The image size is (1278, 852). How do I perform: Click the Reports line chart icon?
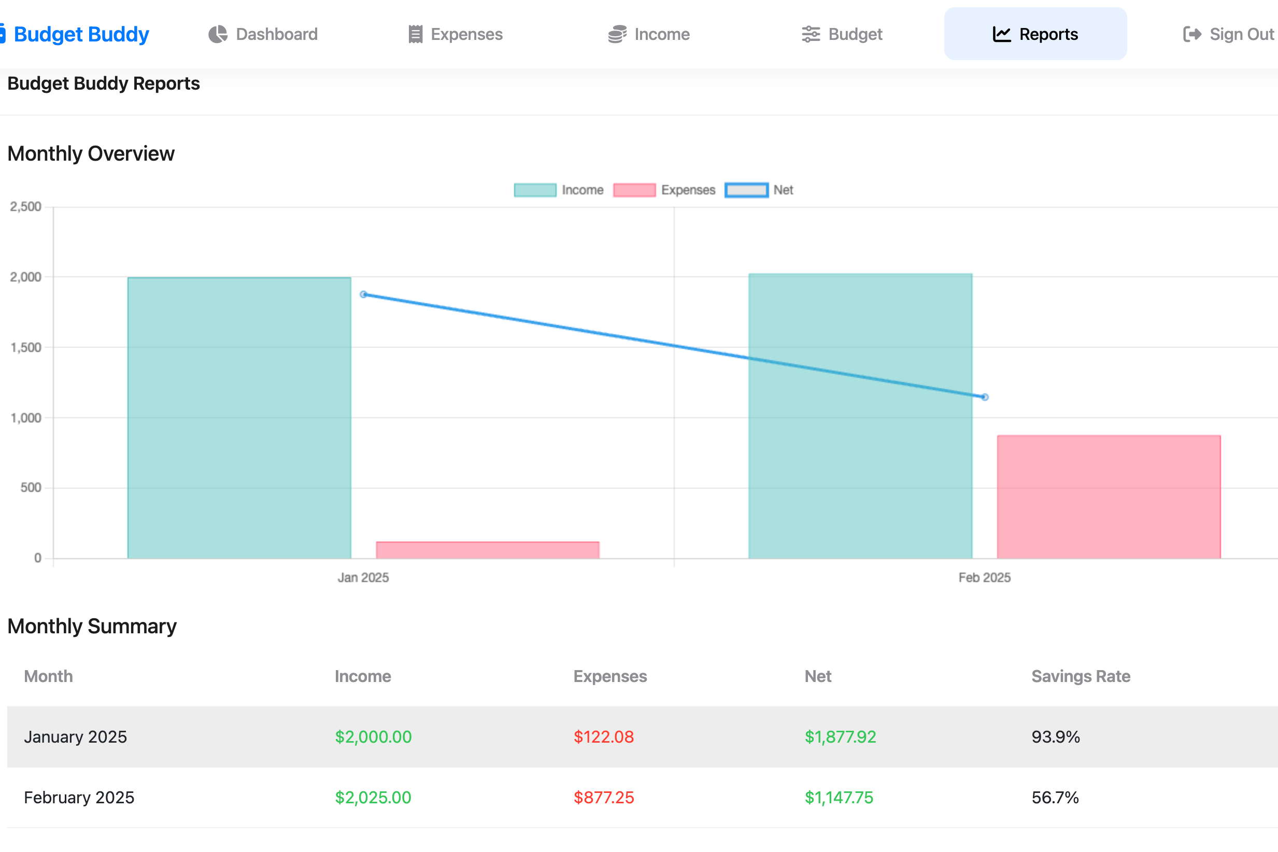(x=1001, y=34)
